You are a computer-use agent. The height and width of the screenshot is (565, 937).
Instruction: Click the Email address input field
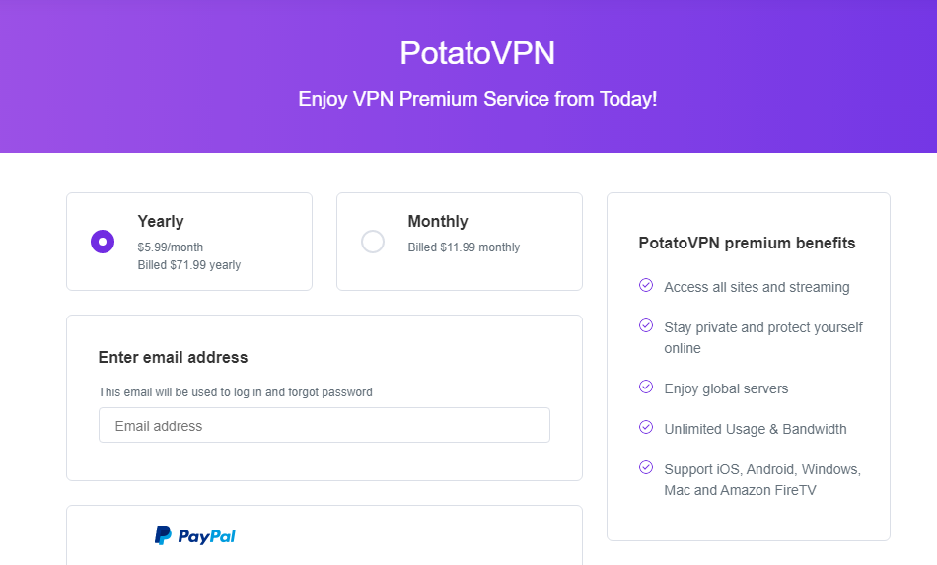[x=324, y=425]
